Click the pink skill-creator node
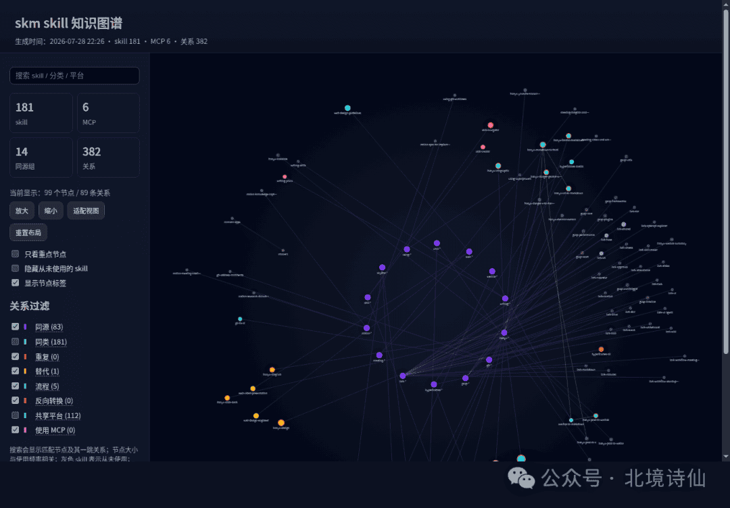Viewport: 730px width, 508px height. [483, 147]
